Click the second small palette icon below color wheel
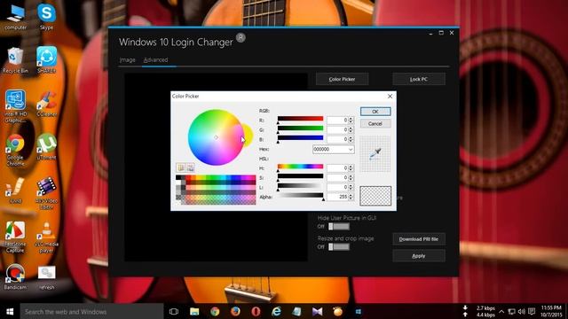 [x=190, y=167]
